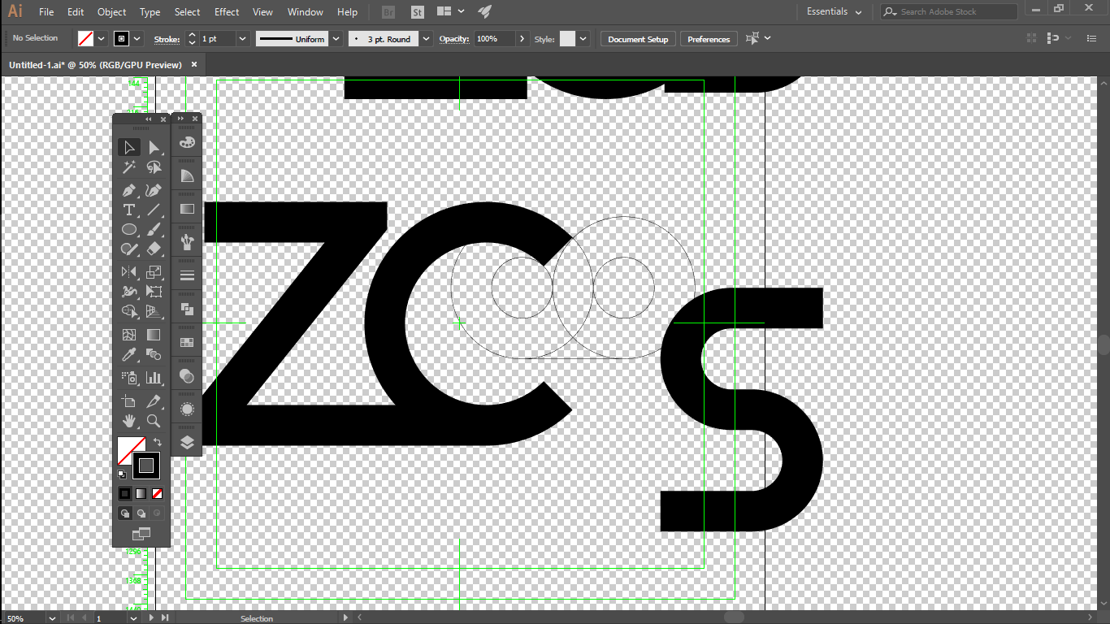Click the Document Setup button
This screenshot has height=624, width=1110.
[x=637, y=38]
